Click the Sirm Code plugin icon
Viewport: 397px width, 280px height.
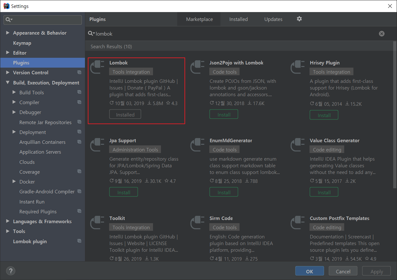tap(198, 223)
